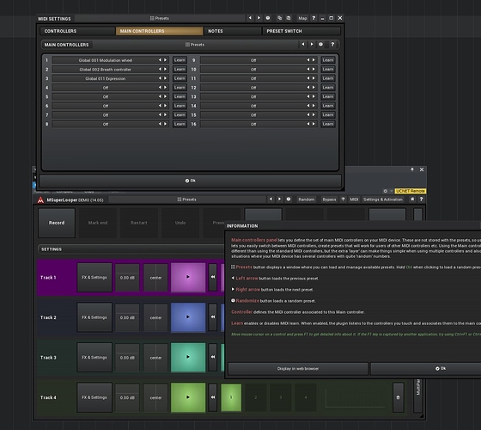Load next preset in Main Controllers panel
This screenshot has width=481, height=430.
pyautogui.click(x=312, y=45)
